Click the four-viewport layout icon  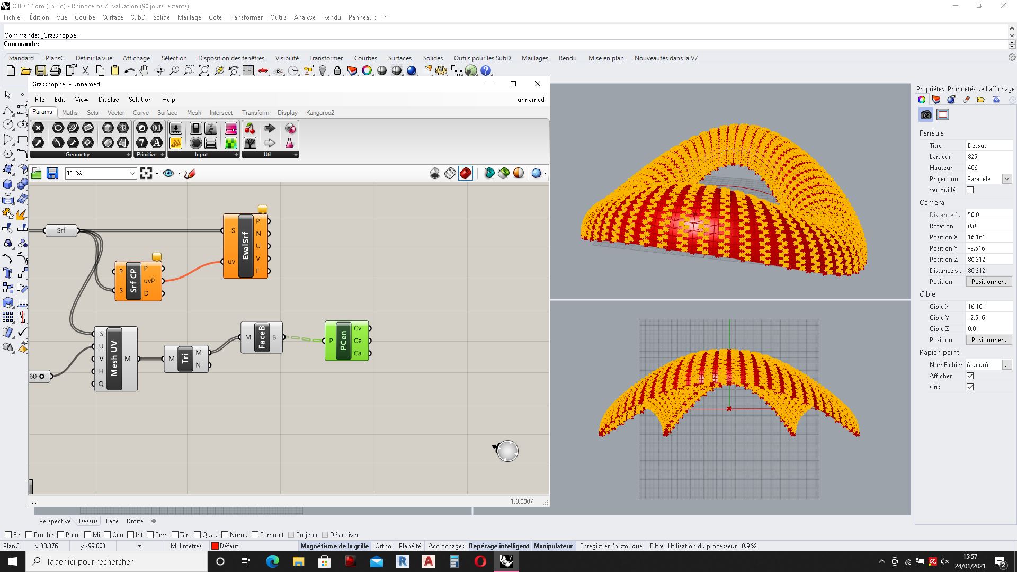[x=248, y=70]
